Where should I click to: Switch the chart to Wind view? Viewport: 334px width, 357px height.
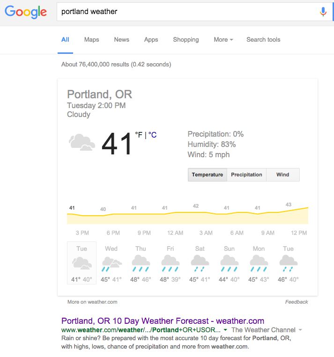click(x=282, y=175)
